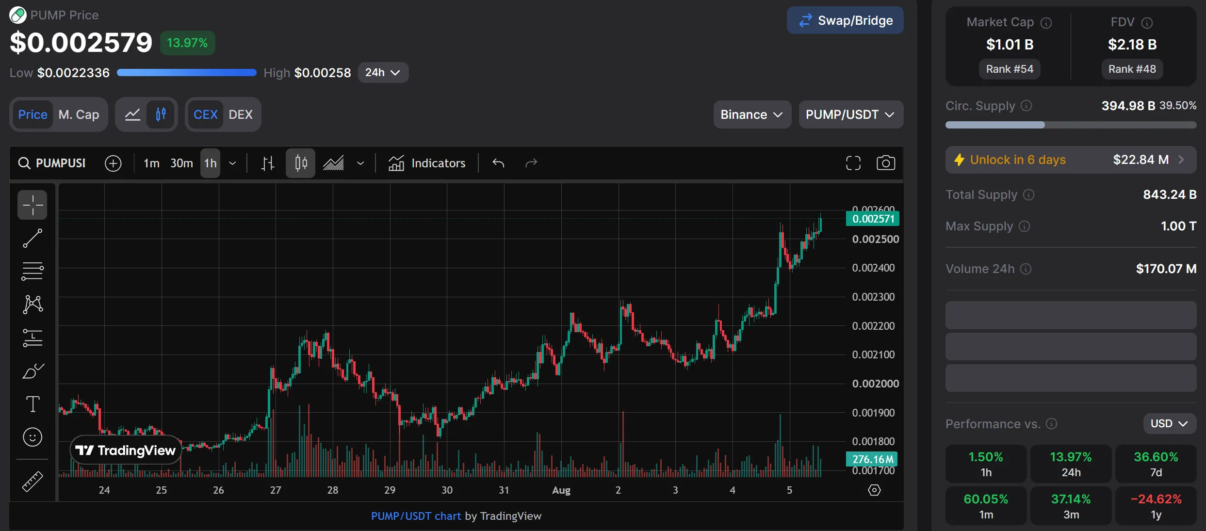Click the Total Supply info icon
Viewport: 1206px width, 531px height.
click(x=1028, y=194)
